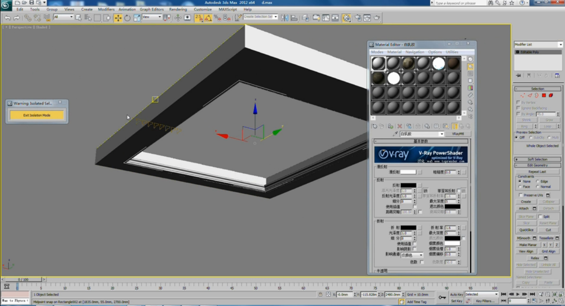
Task: Open the MAXScript menu
Action: 228,9
